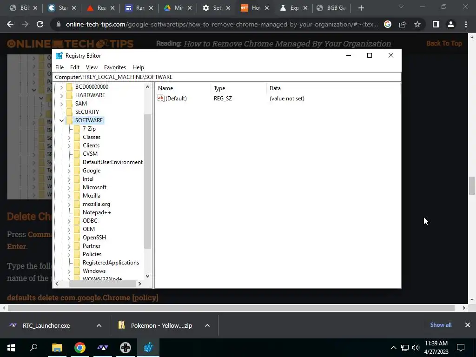Select the Intel folder icon
Screen dimensions: 476x357
click(x=77, y=179)
